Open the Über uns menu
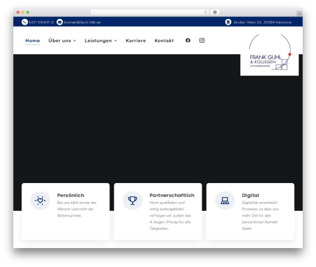Image resolution: width=316 pixels, height=267 pixels. (x=59, y=40)
